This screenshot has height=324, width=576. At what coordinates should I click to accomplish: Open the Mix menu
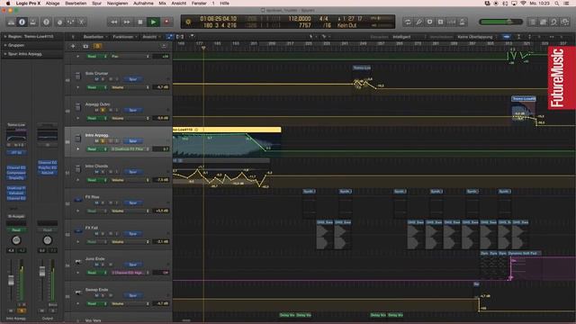tap(162, 4)
